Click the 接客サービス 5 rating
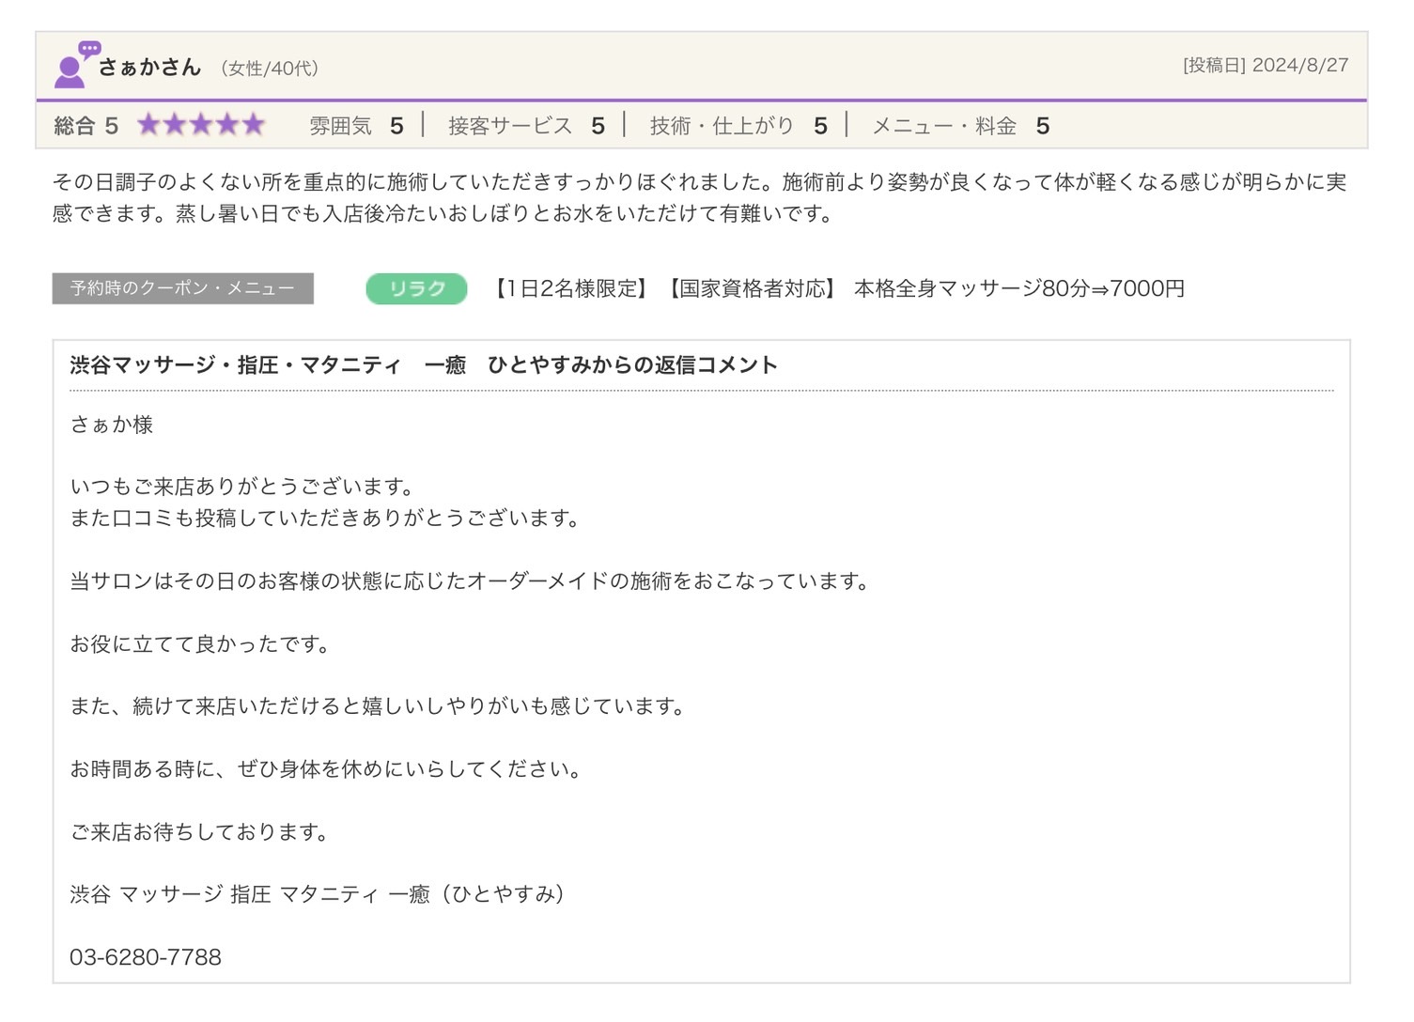This screenshot has height=1022, width=1414. coord(526,126)
